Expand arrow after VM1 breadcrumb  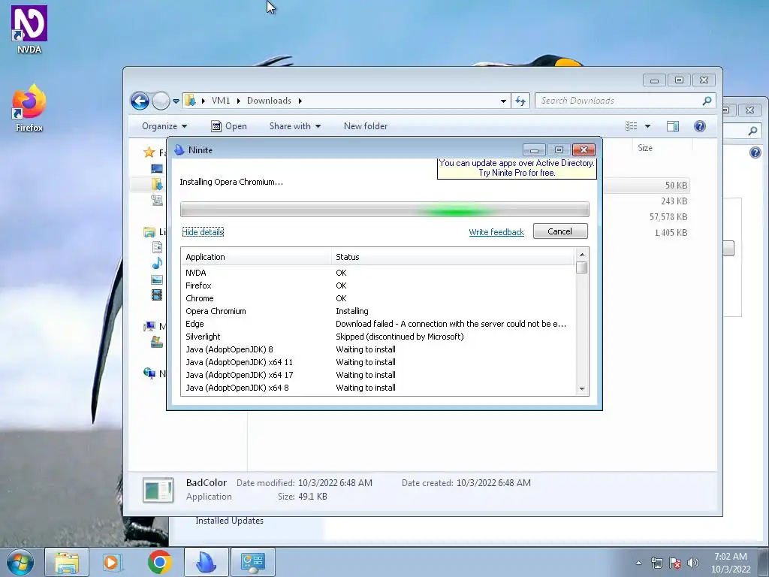239,101
